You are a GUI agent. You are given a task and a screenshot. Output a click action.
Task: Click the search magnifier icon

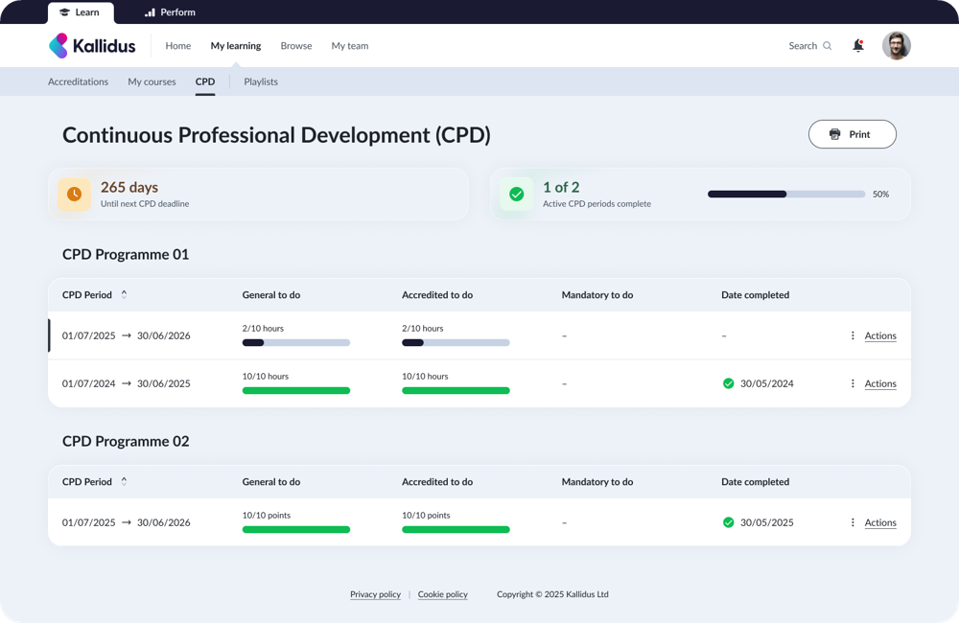click(828, 46)
